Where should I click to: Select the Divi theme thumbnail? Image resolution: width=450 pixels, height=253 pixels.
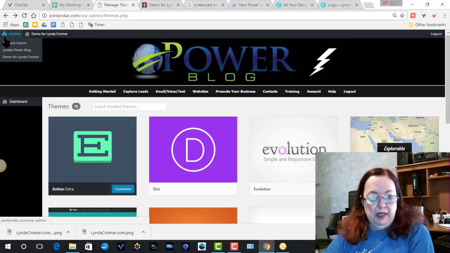(193, 149)
